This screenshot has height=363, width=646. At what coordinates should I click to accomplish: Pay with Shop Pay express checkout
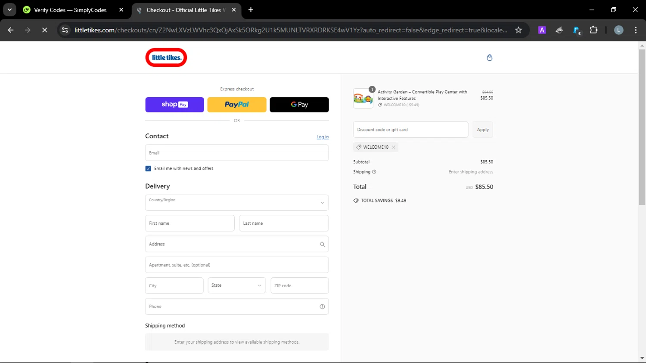[174, 105]
